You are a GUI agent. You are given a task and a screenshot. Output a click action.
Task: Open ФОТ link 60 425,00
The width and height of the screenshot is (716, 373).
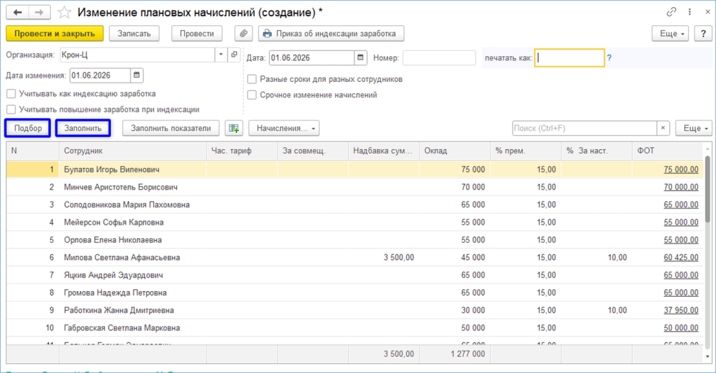pos(681,258)
